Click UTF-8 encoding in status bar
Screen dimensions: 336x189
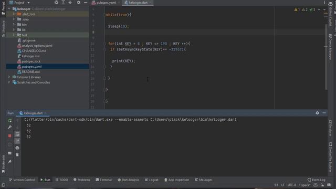(292, 185)
